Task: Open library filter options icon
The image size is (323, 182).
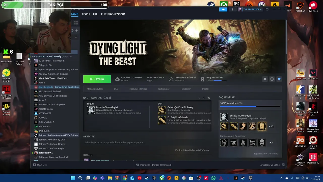Action: (x=76, y=37)
